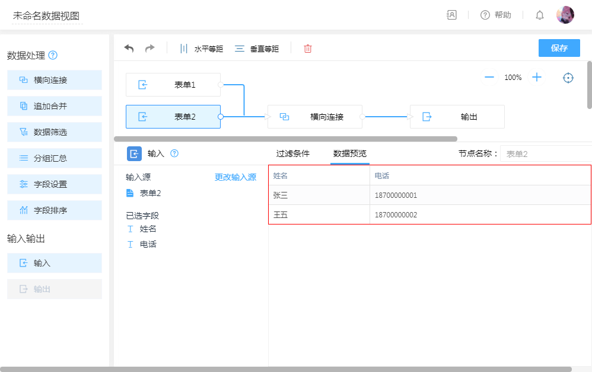Click the contacts icon in header
Screen dimensions: 592x372
[x=452, y=15]
